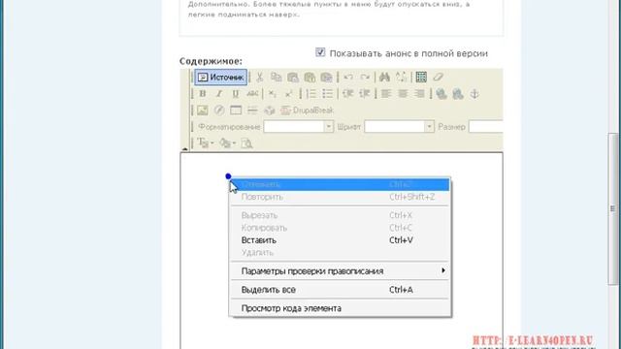621x349 pixels.
Task: Choose Просмотр кода элемента menu entry
Action: (341, 308)
